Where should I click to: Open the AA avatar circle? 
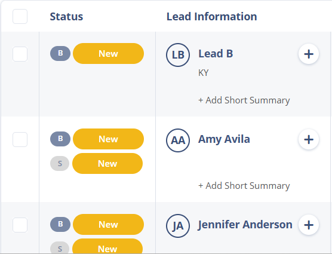pyautogui.click(x=178, y=140)
